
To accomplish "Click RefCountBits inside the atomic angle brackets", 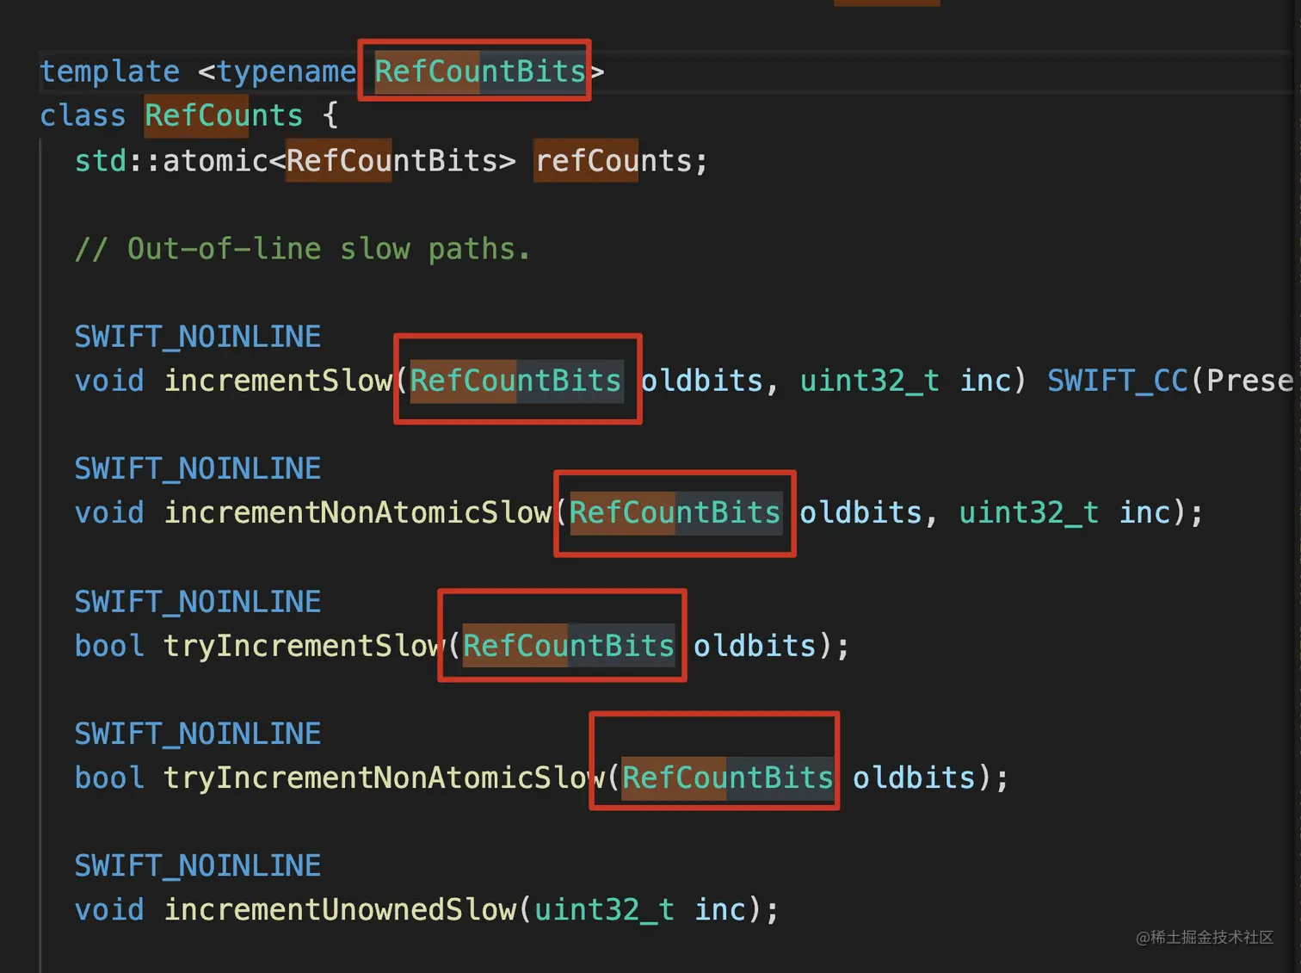I will (x=392, y=161).
